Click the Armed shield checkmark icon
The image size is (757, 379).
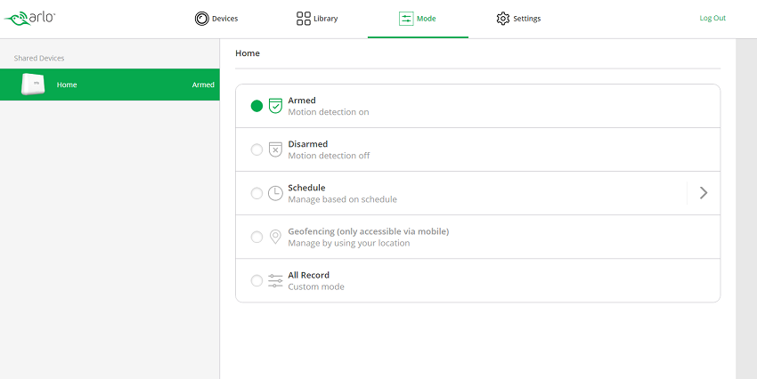coord(275,106)
